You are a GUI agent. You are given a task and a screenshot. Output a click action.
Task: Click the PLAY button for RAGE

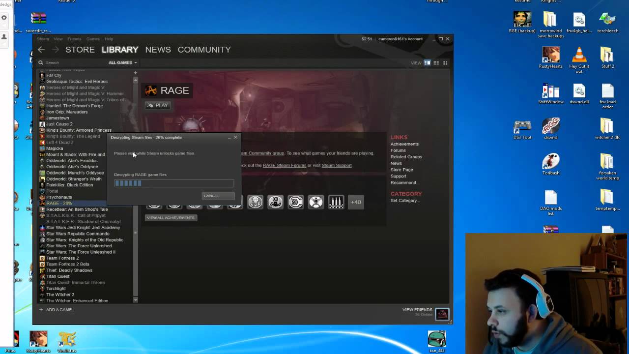pyautogui.click(x=158, y=105)
